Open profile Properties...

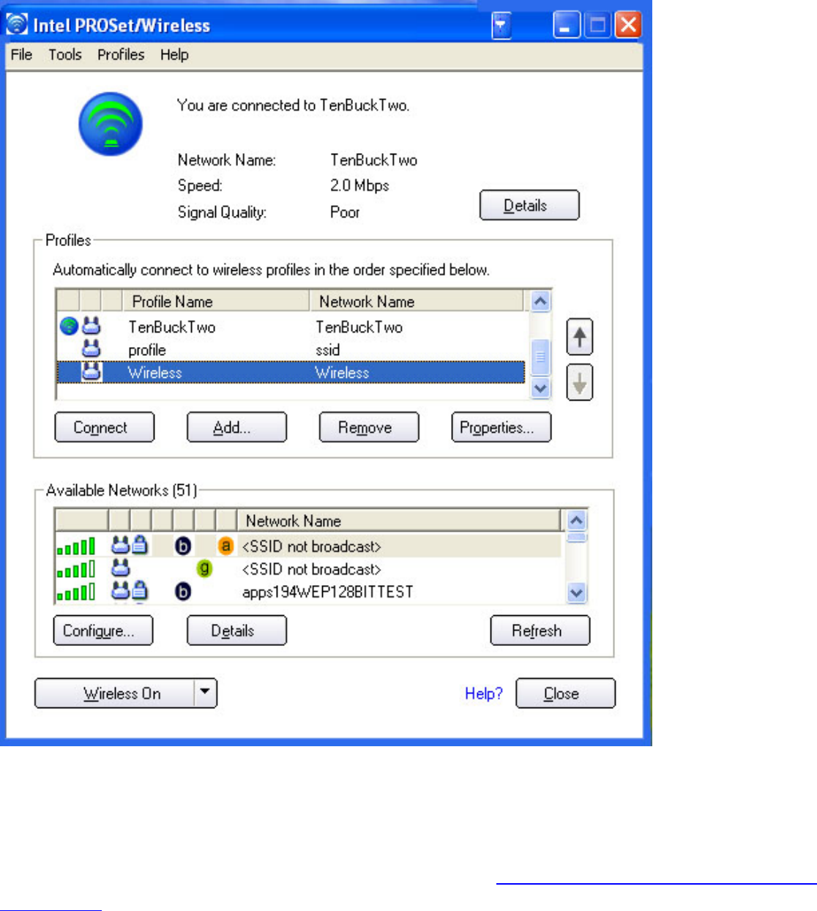tap(501, 428)
